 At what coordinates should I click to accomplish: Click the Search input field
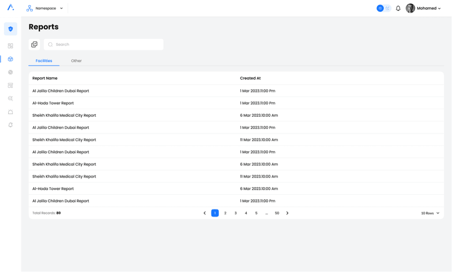point(106,45)
